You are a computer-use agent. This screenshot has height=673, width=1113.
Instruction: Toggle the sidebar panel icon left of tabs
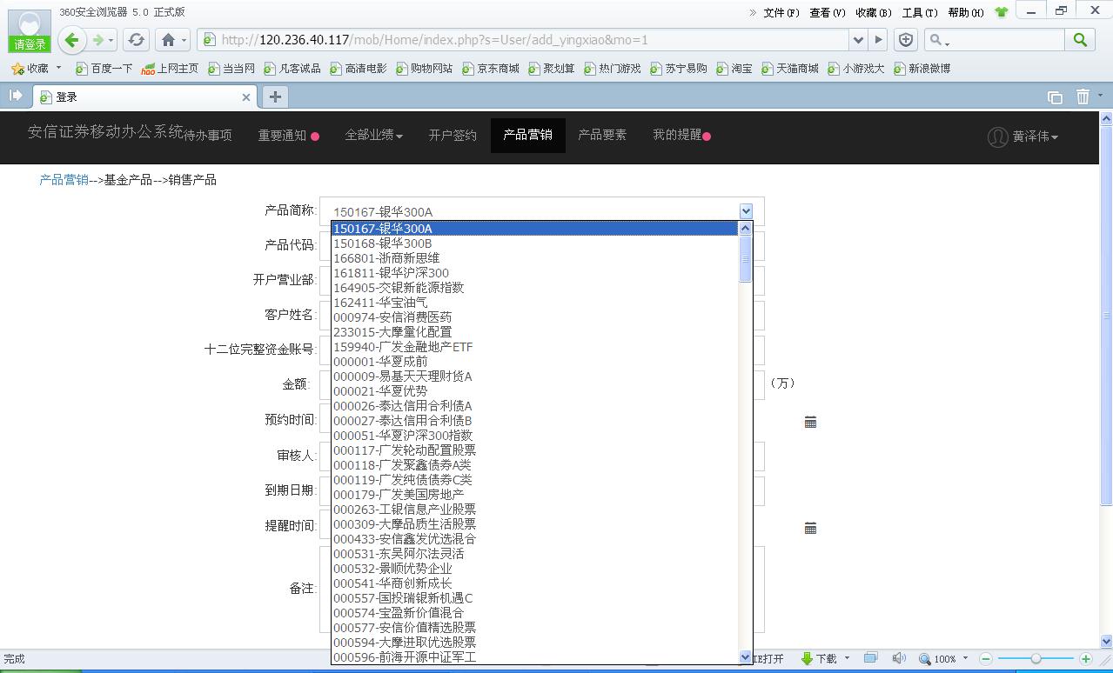click(x=15, y=96)
